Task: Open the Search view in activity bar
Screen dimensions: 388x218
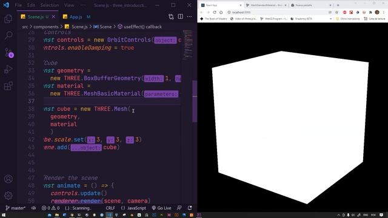Action: pos(8,35)
